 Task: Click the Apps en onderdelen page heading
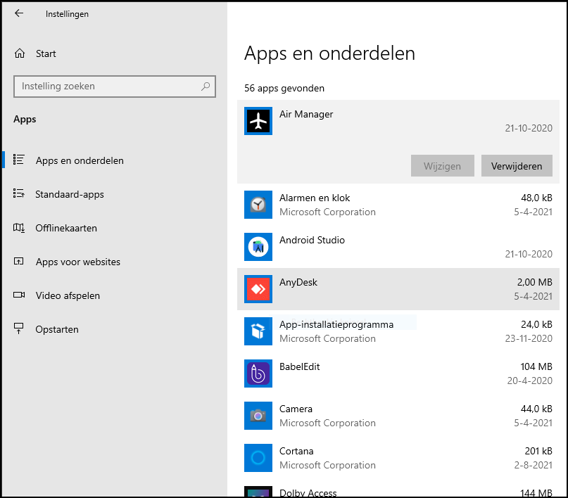click(x=329, y=53)
